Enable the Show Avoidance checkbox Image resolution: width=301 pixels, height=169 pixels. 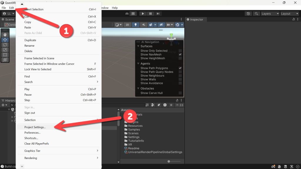[x=180, y=83]
